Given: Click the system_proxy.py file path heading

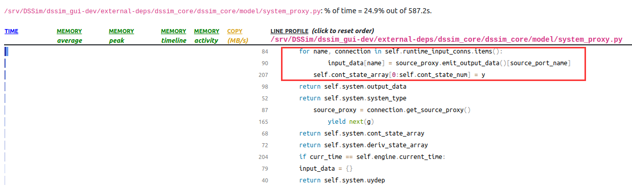Looking at the screenshot, I should 446,40.
